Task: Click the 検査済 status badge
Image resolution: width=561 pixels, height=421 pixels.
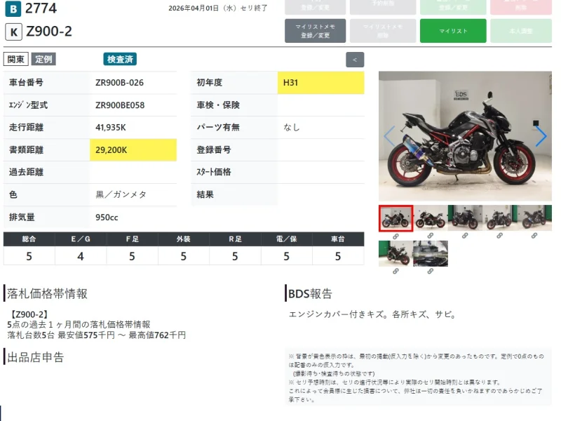Action: 120,59
